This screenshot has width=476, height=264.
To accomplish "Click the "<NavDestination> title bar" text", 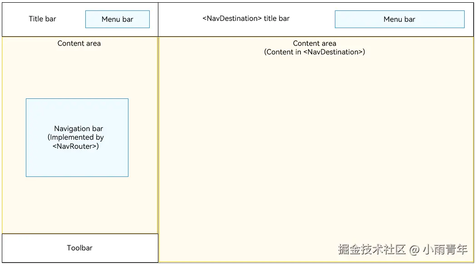I will [x=246, y=19].
